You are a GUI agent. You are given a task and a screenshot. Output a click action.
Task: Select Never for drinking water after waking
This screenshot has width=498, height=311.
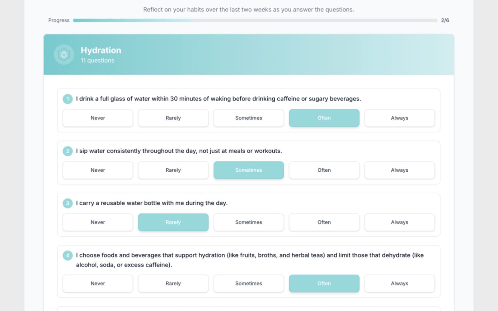(98, 118)
